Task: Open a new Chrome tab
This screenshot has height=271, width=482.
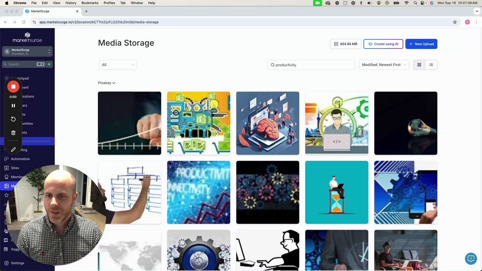Action: [x=86, y=11]
